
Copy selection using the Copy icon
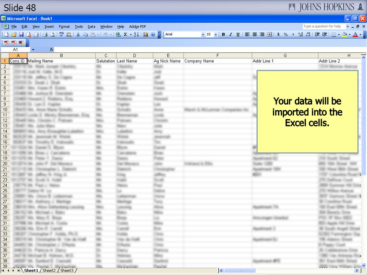pyautogui.click(x=85, y=35)
